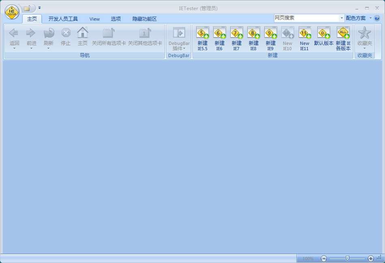Create a new IE6 tab

pyautogui.click(x=219, y=38)
